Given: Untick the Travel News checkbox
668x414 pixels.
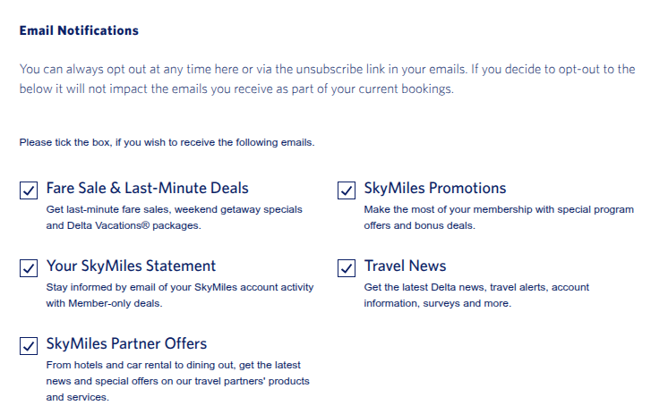Looking at the screenshot, I should coord(347,268).
